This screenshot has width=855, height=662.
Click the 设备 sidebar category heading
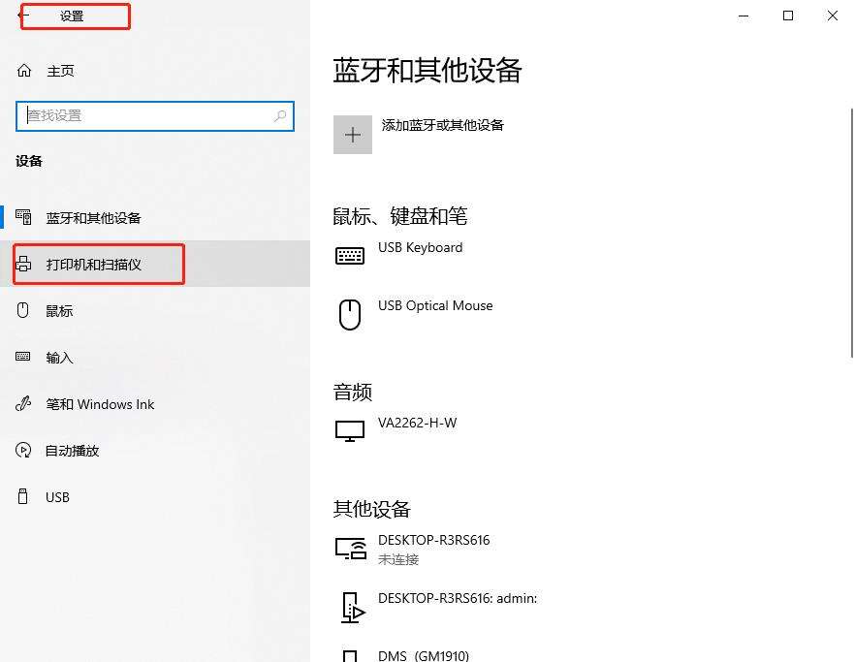point(29,161)
